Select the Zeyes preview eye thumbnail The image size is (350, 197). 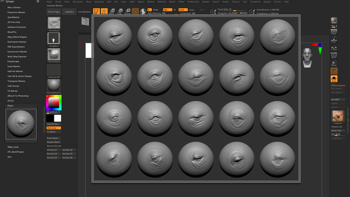[21, 124]
